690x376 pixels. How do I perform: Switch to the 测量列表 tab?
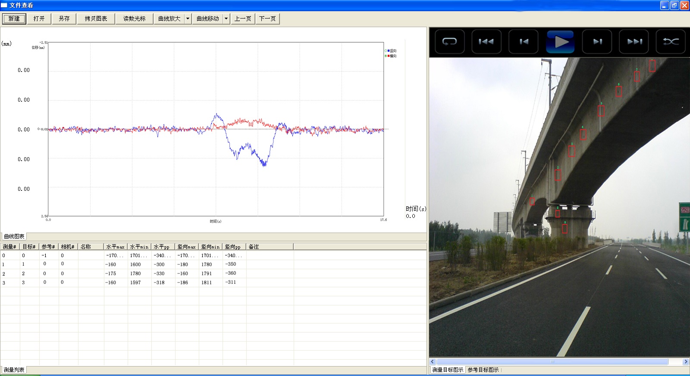tap(14, 370)
